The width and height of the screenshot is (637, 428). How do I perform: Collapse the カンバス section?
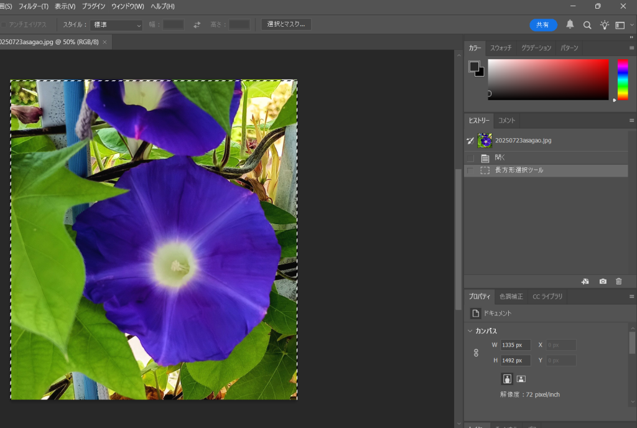click(x=470, y=331)
